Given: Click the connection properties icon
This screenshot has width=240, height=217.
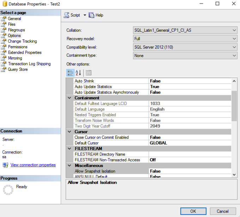Looking at the screenshot, I should tap(5, 165).
